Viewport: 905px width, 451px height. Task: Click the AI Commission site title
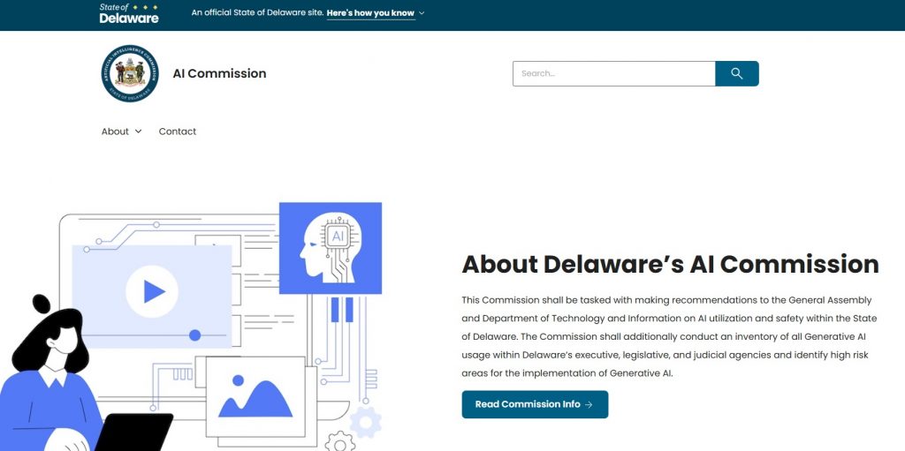pyautogui.click(x=219, y=73)
